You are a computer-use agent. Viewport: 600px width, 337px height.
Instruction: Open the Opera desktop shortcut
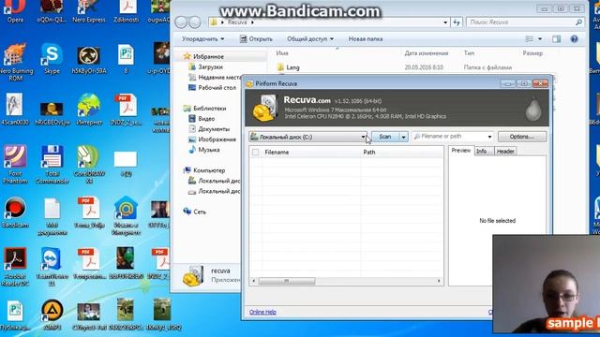tap(15, 10)
